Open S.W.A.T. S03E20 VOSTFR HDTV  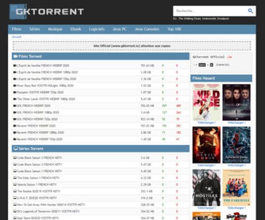[37, 198]
